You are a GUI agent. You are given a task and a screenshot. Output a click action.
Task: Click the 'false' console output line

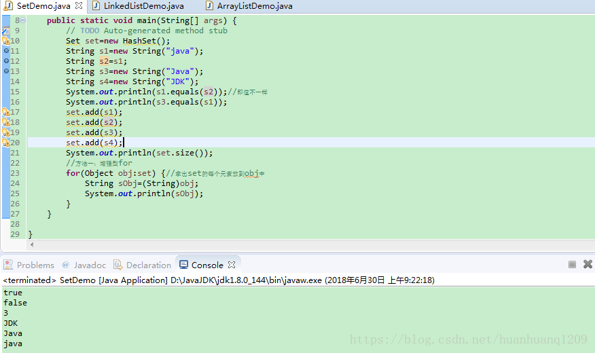click(x=15, y=303)
